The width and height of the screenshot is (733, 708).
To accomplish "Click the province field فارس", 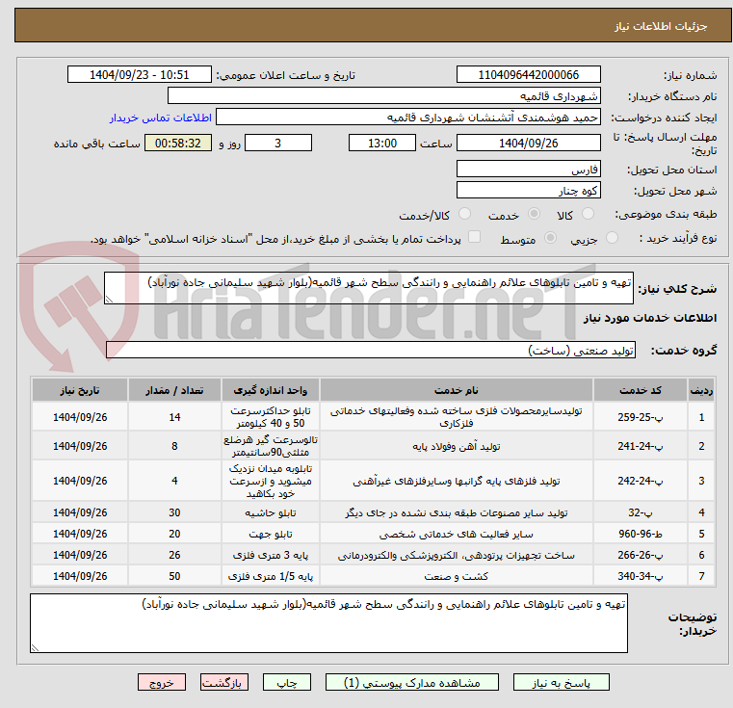I will coord(528,169).
